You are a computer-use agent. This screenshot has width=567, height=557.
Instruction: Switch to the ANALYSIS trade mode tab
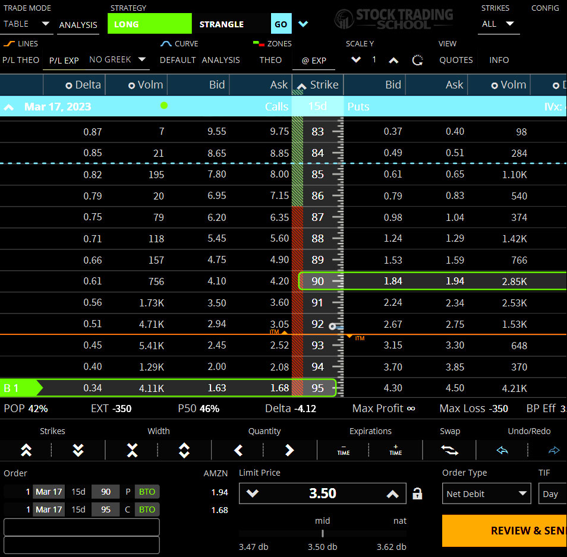[x=78, y=25]
